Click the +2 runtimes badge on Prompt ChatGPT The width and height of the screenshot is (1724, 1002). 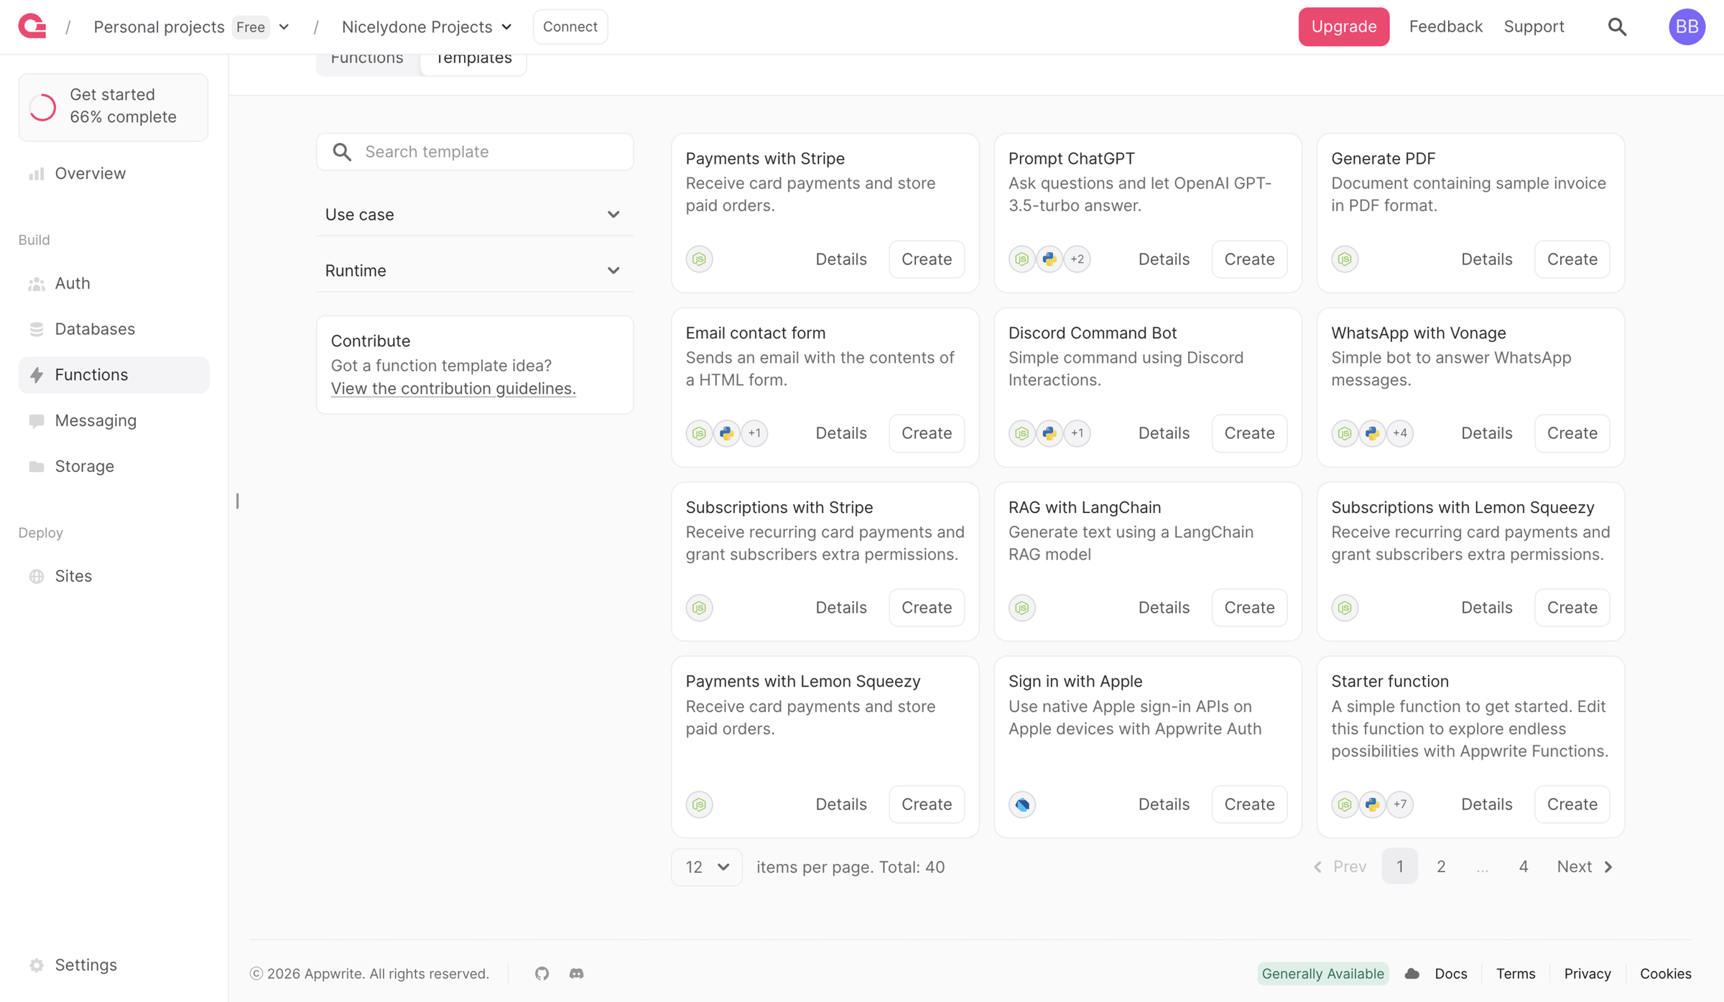(x=1077, y=259)
